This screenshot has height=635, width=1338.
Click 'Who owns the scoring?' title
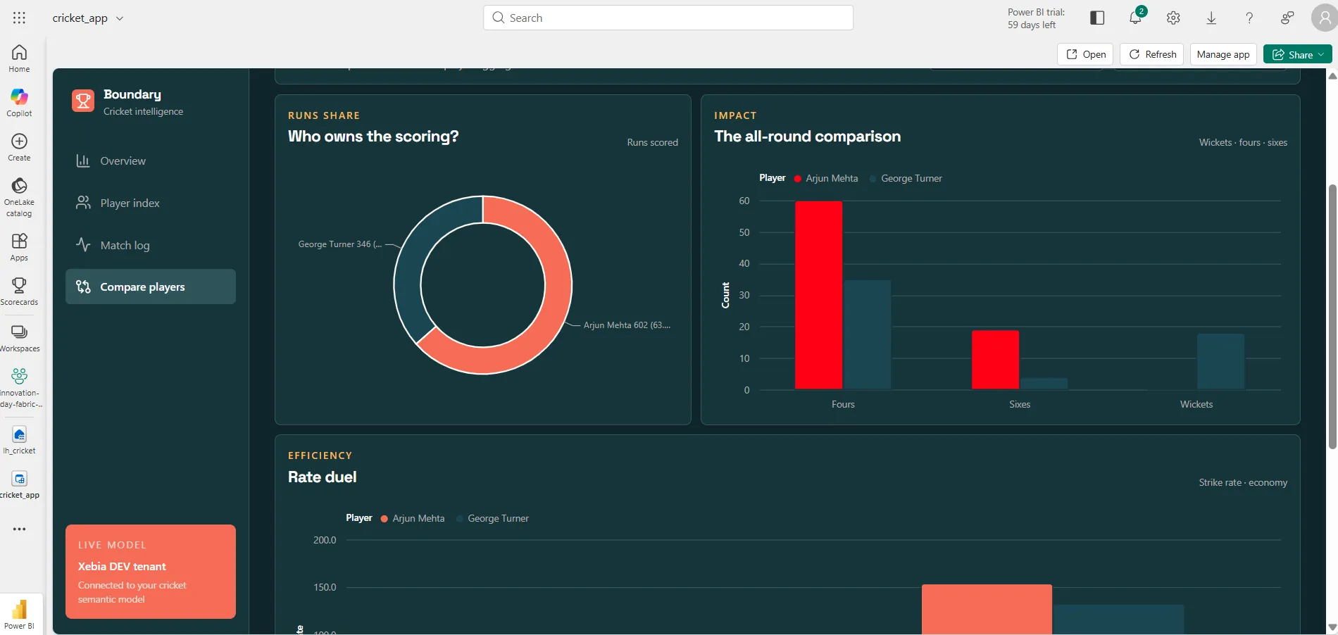click(373, 137)
